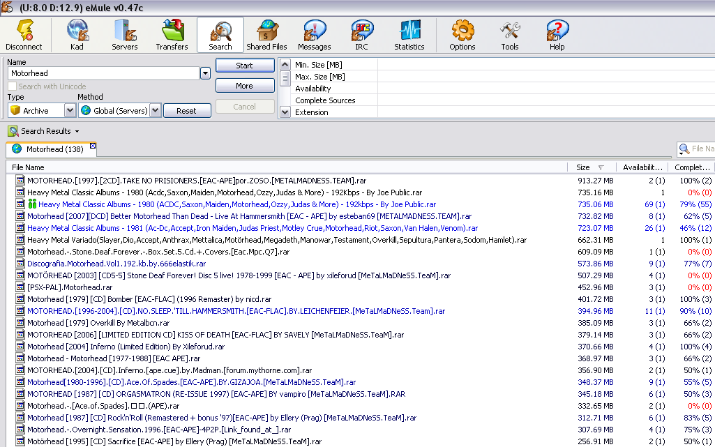The height and width of the screenshot is (447, 715).
Task: Click the Disconnect toolbar icon
Action: point(24,35)
